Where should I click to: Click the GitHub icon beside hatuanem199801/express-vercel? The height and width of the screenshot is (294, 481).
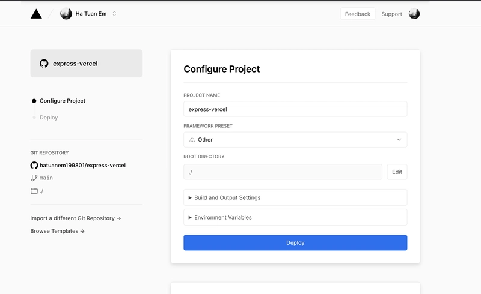(x=34, y=166)
